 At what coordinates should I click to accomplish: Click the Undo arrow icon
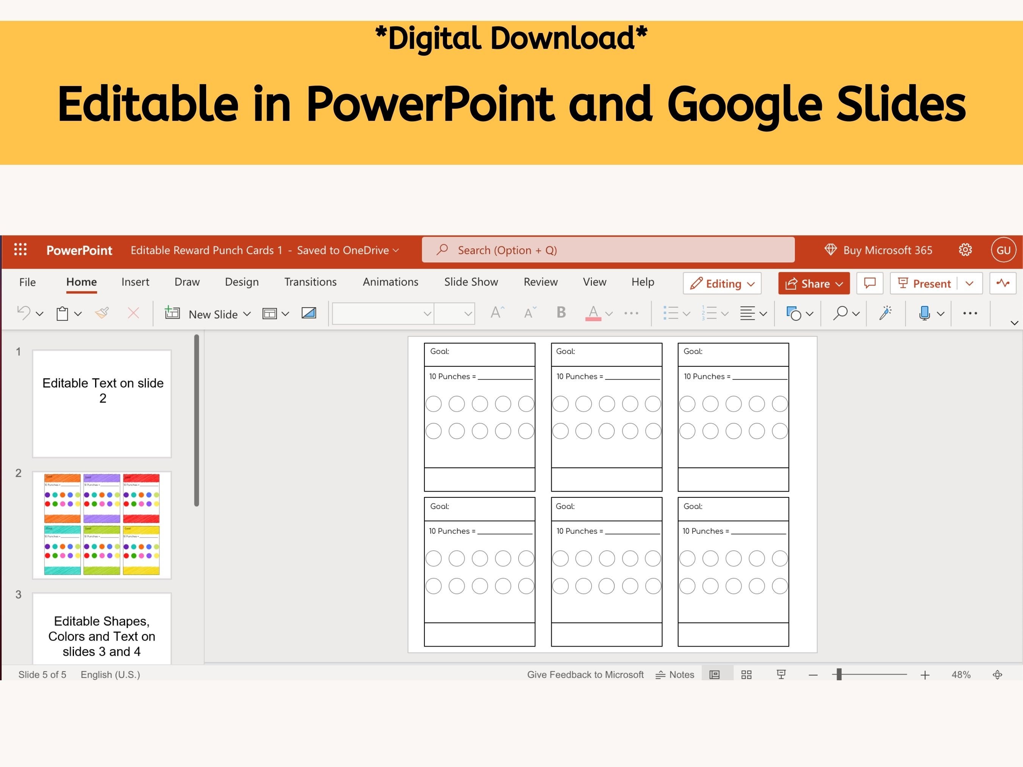(23, 313)
